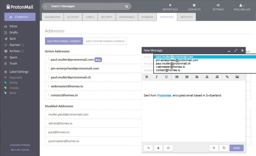Image resolution: width=256 pixels, height=156 pixels.
Task: Open the Appearance tab
Action: coord(127,17)
